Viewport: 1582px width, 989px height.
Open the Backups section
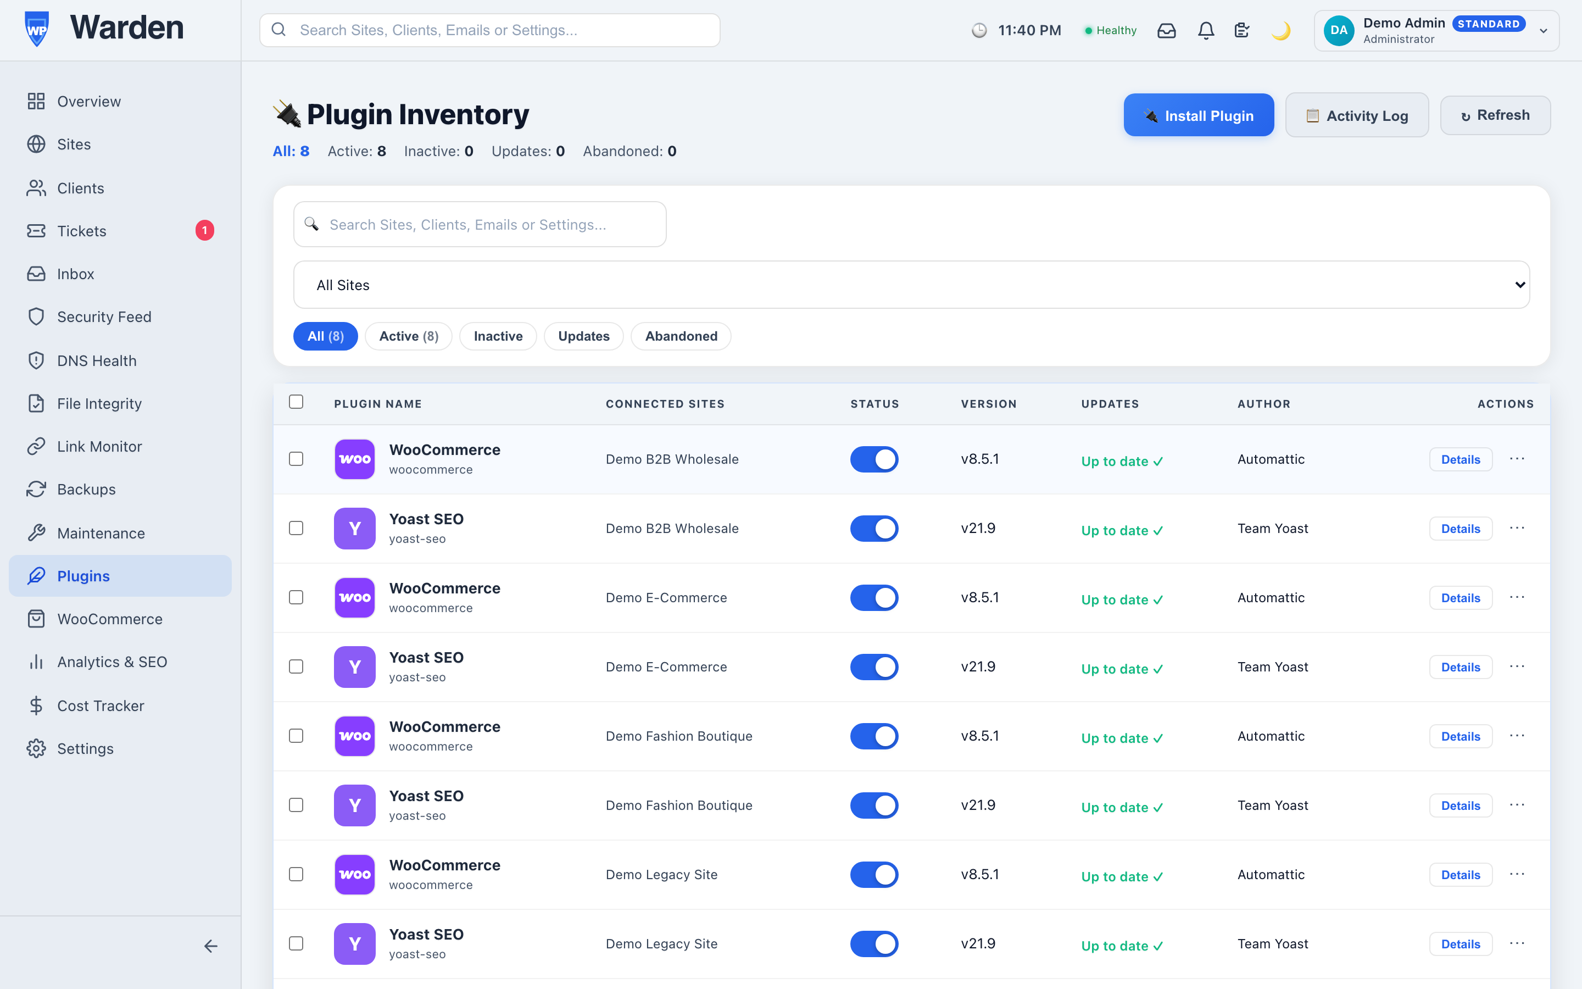[120, 490]
